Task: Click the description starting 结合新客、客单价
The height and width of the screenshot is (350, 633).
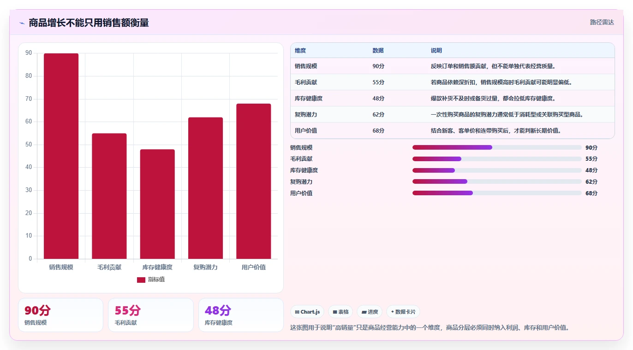Action: (x=496, y=131)
